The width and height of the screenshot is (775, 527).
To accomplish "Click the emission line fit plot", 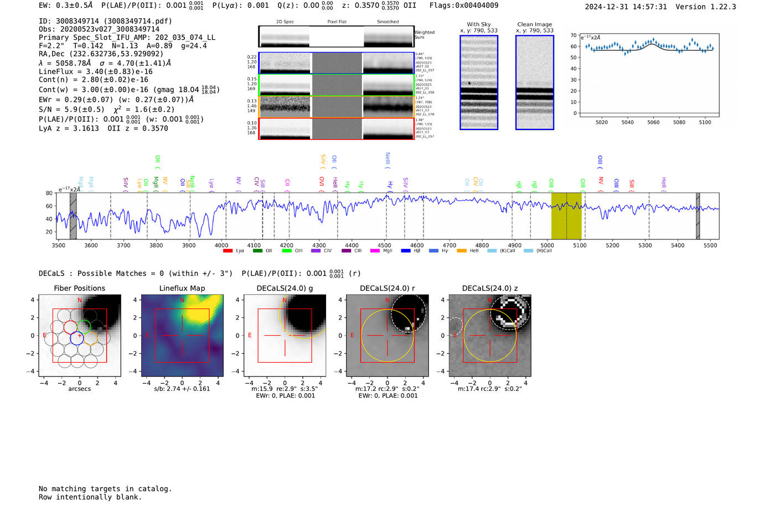I will click(649, 76).
